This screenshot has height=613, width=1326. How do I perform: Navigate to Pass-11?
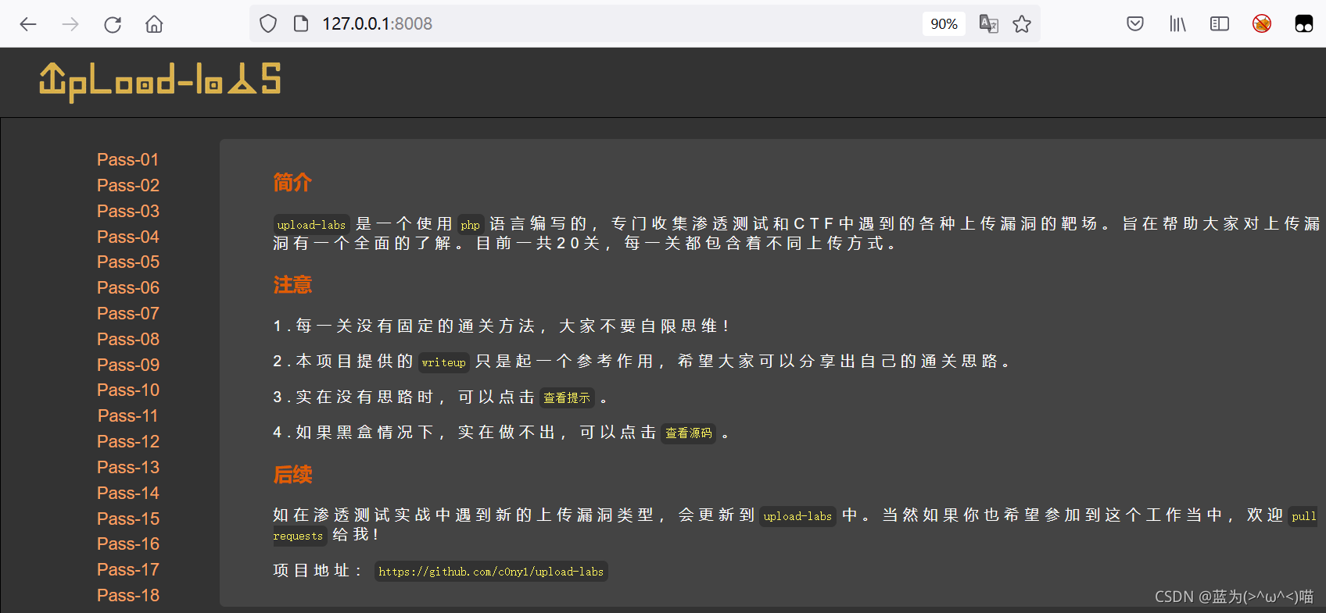tap(128, 416)
